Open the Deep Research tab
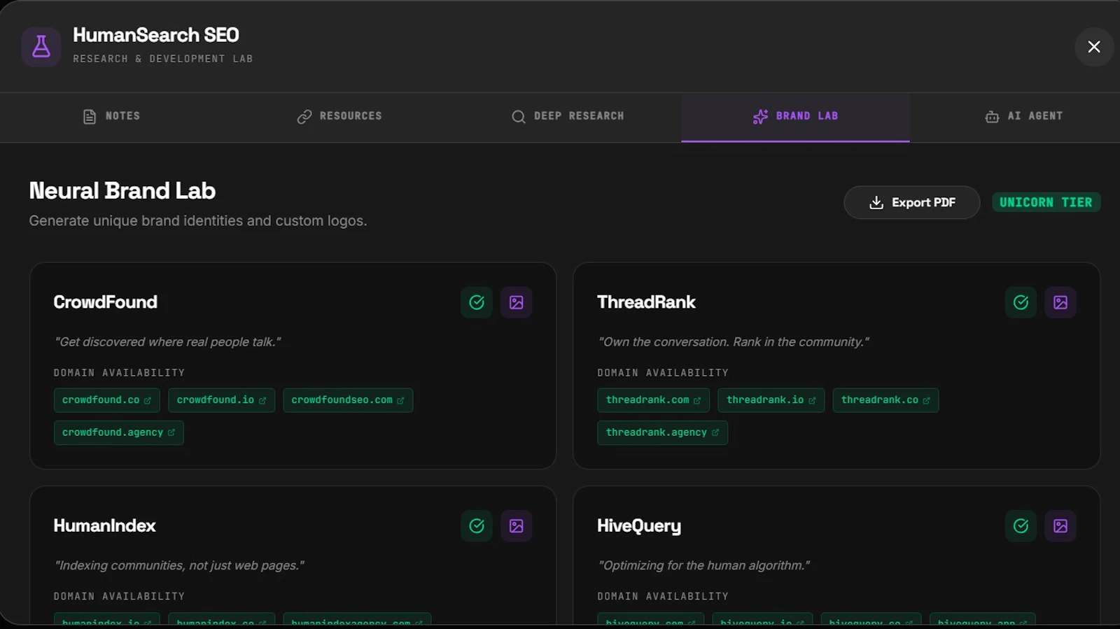 point(568,116)
